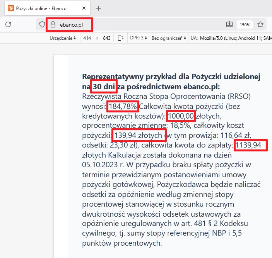Open the tracking protection shield icon
272x258 pixels.
(x=42, y=25)
